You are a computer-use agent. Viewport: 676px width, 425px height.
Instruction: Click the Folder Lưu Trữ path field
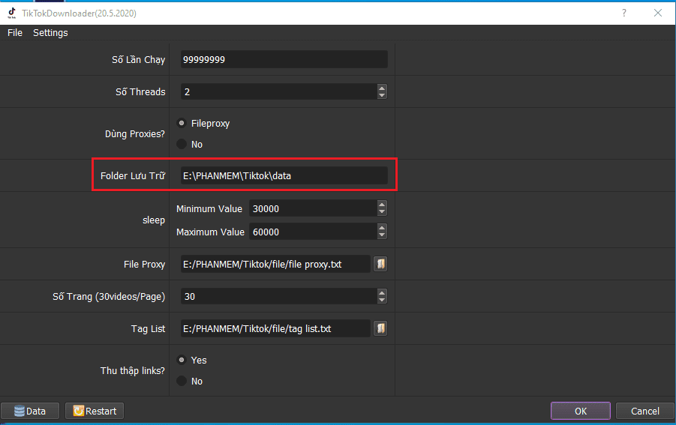tap(284, 175)
